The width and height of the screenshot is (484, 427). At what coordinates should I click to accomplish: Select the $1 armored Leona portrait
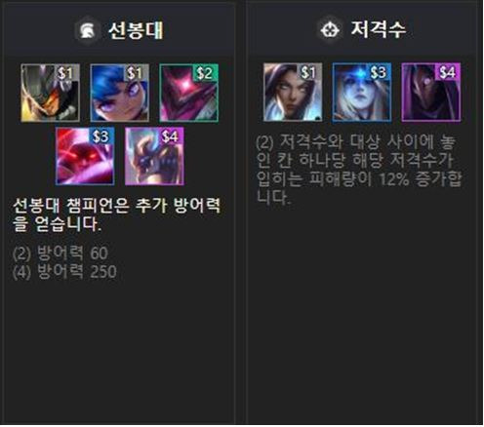point(51,93)
